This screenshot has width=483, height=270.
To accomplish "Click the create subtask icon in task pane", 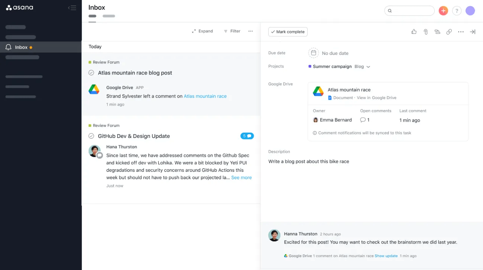I will point(437,32).
